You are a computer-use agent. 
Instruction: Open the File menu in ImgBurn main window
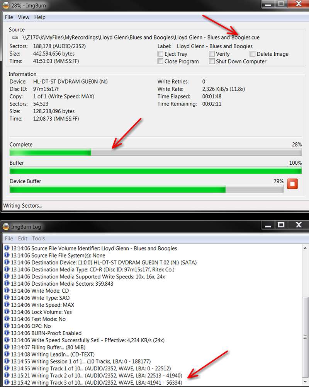9,17
